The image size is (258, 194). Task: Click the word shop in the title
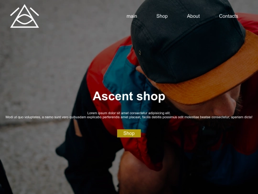pyautogui.click(x=150, y=96)
